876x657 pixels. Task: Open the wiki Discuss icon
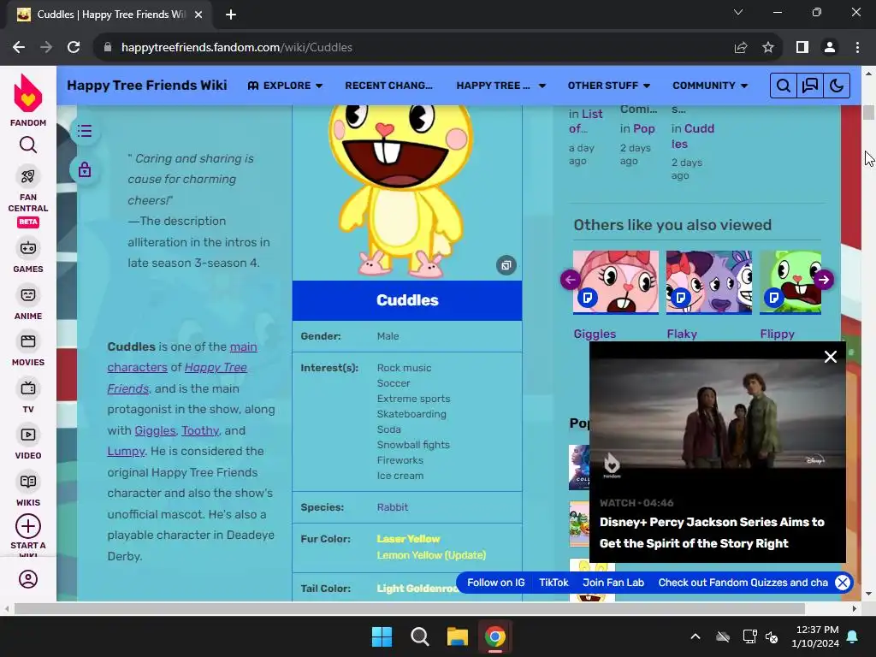point(810,86)
